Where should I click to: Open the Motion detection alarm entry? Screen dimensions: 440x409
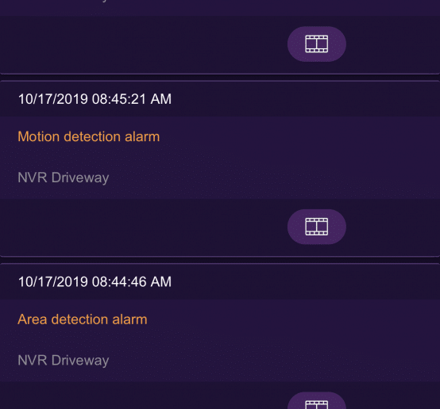pyautogui.click(x=89, y=136)
